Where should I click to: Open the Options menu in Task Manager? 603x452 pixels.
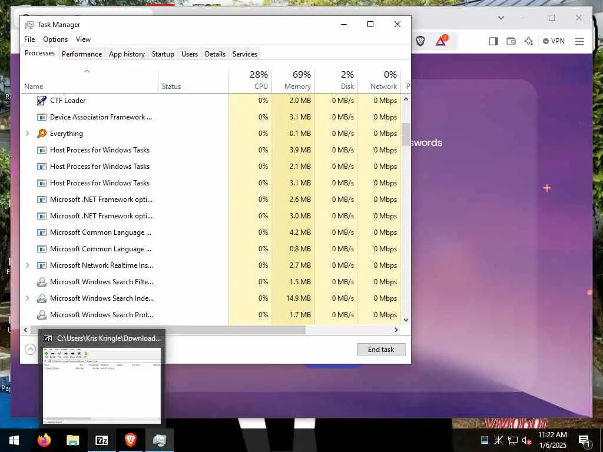coord(55,39)
